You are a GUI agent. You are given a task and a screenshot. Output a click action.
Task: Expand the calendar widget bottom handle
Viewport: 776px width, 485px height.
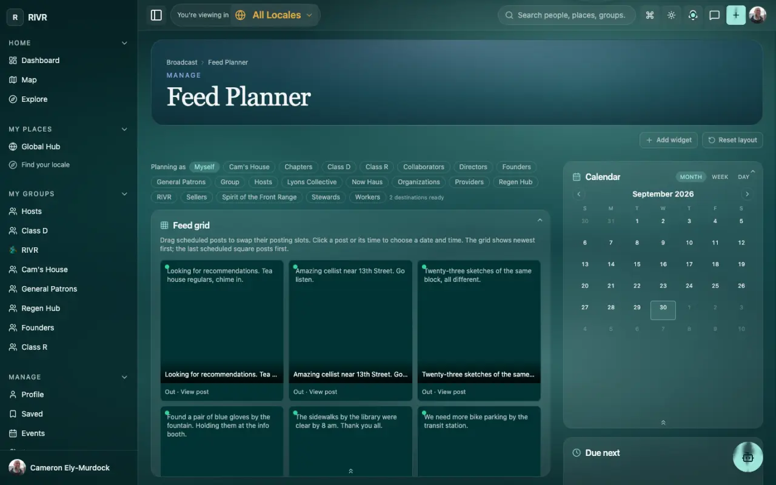point(663,423)
